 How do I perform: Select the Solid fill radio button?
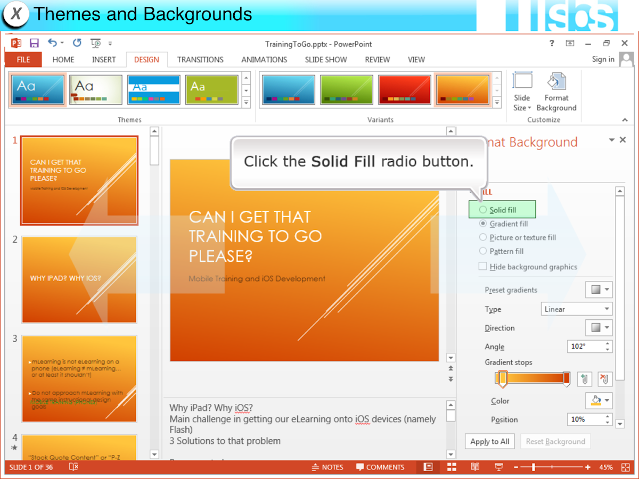[483, 210]
